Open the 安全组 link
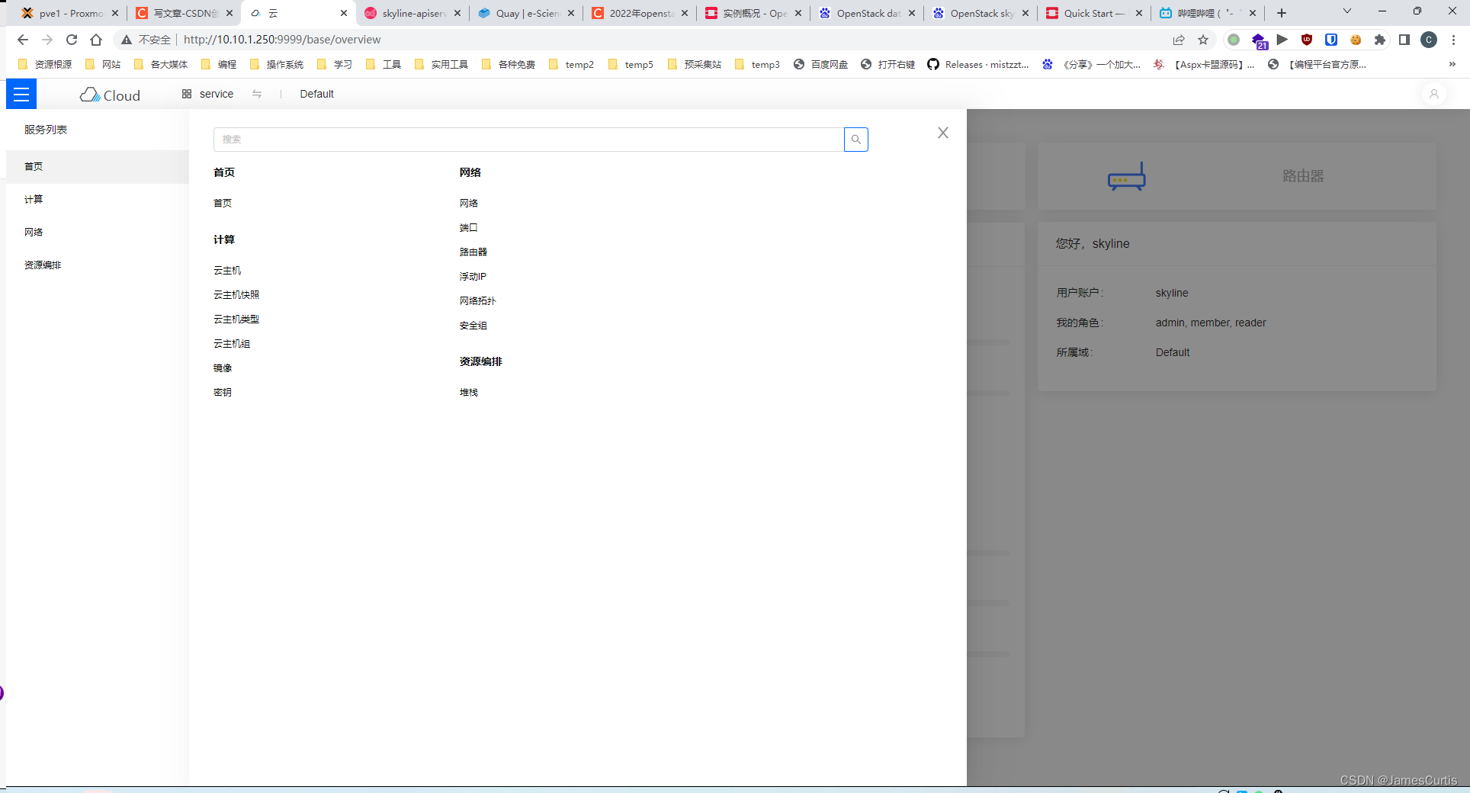The image size is (1470, 793). [473, 326]
